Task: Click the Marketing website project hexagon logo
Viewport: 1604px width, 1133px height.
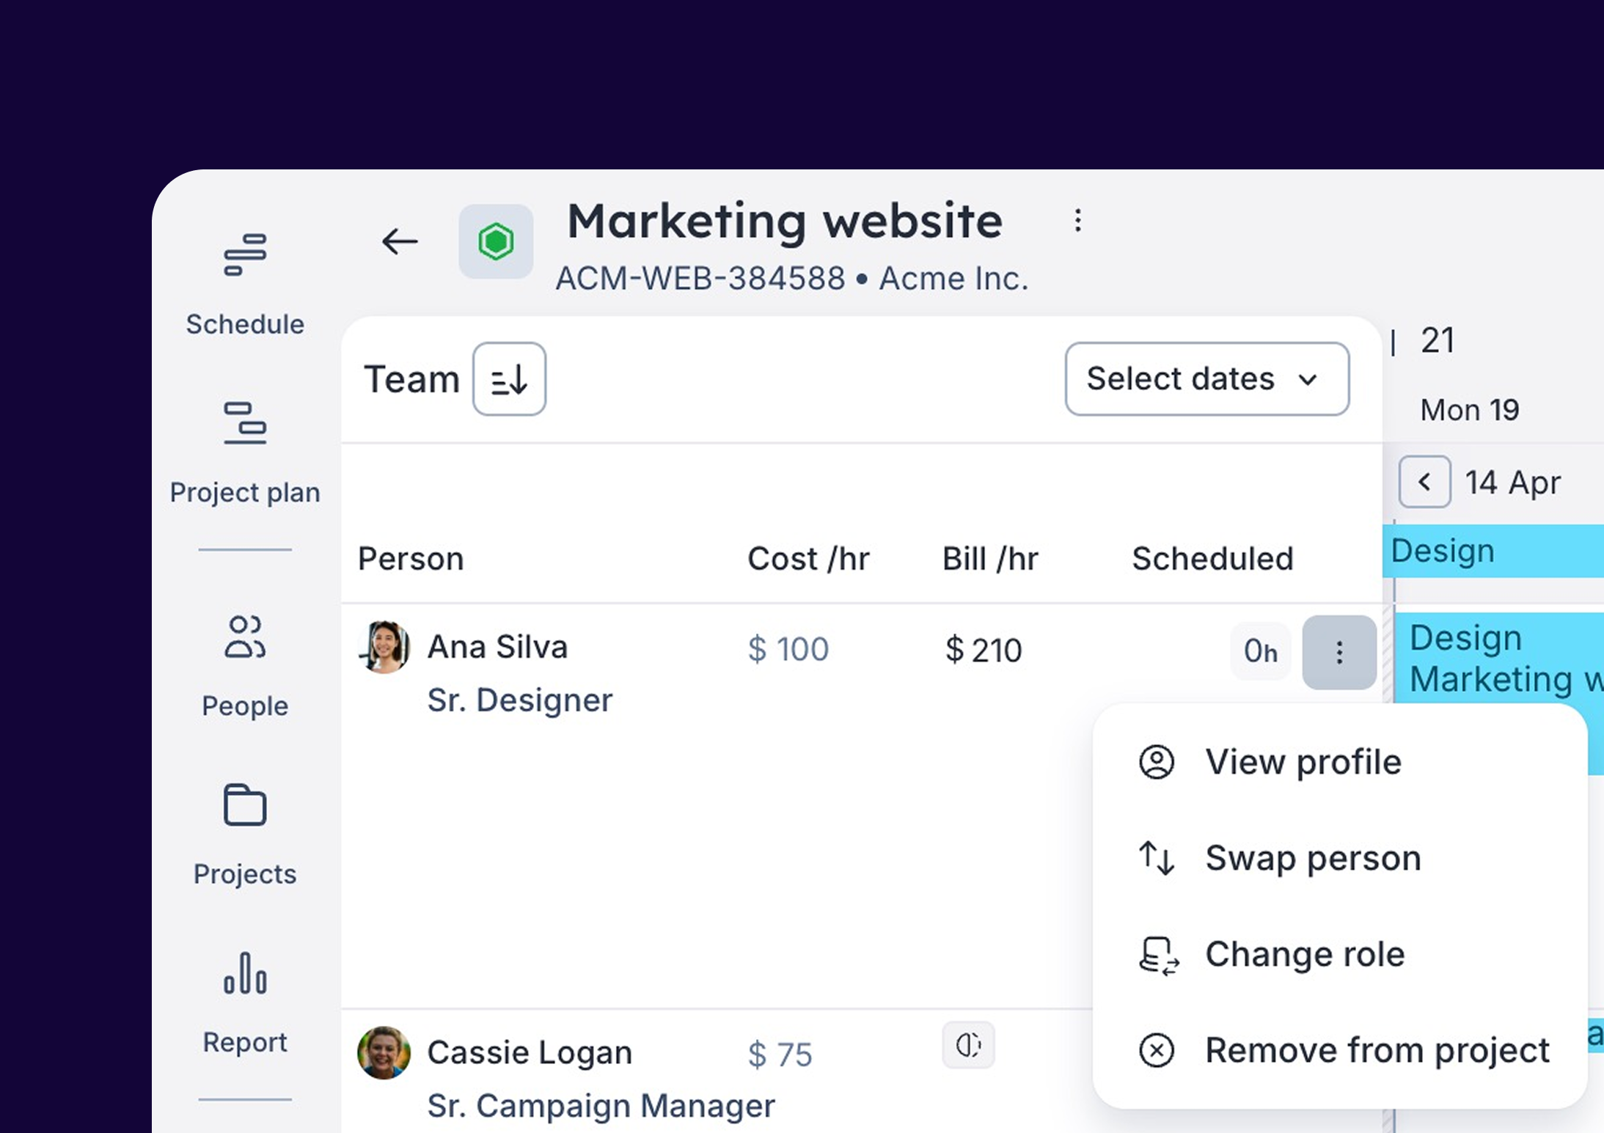Action: click(x=496, y=241)
